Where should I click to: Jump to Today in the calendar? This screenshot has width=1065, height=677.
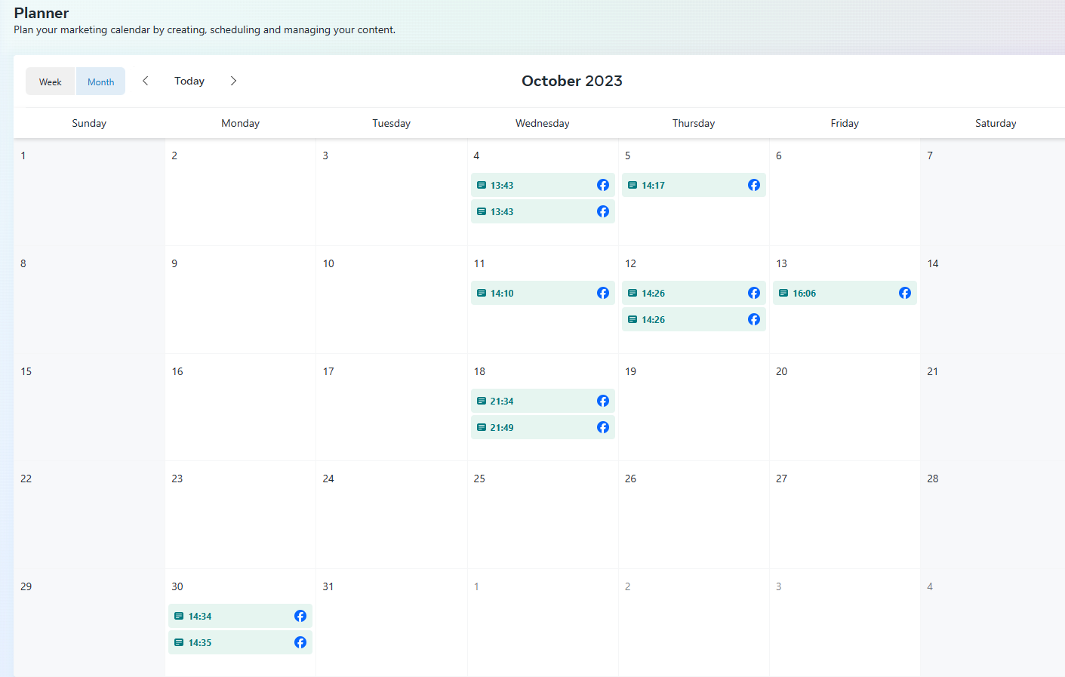pos(189,81)
